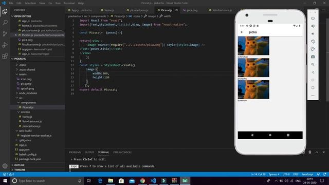This screenshot has width=329, height=185.
Task: Open the Terminal menu
Action: pyautogui.click(x=69, y=3)
